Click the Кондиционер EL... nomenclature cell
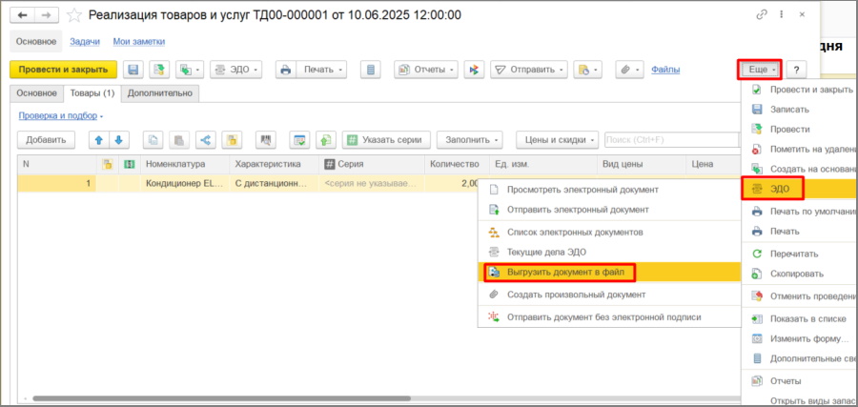The image size is (858, 407). 185,183
